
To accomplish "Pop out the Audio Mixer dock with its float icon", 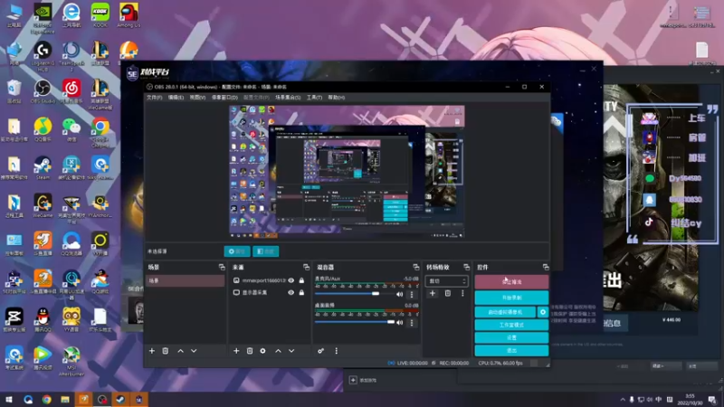I will pyautogui.click(x=416, y=267).
